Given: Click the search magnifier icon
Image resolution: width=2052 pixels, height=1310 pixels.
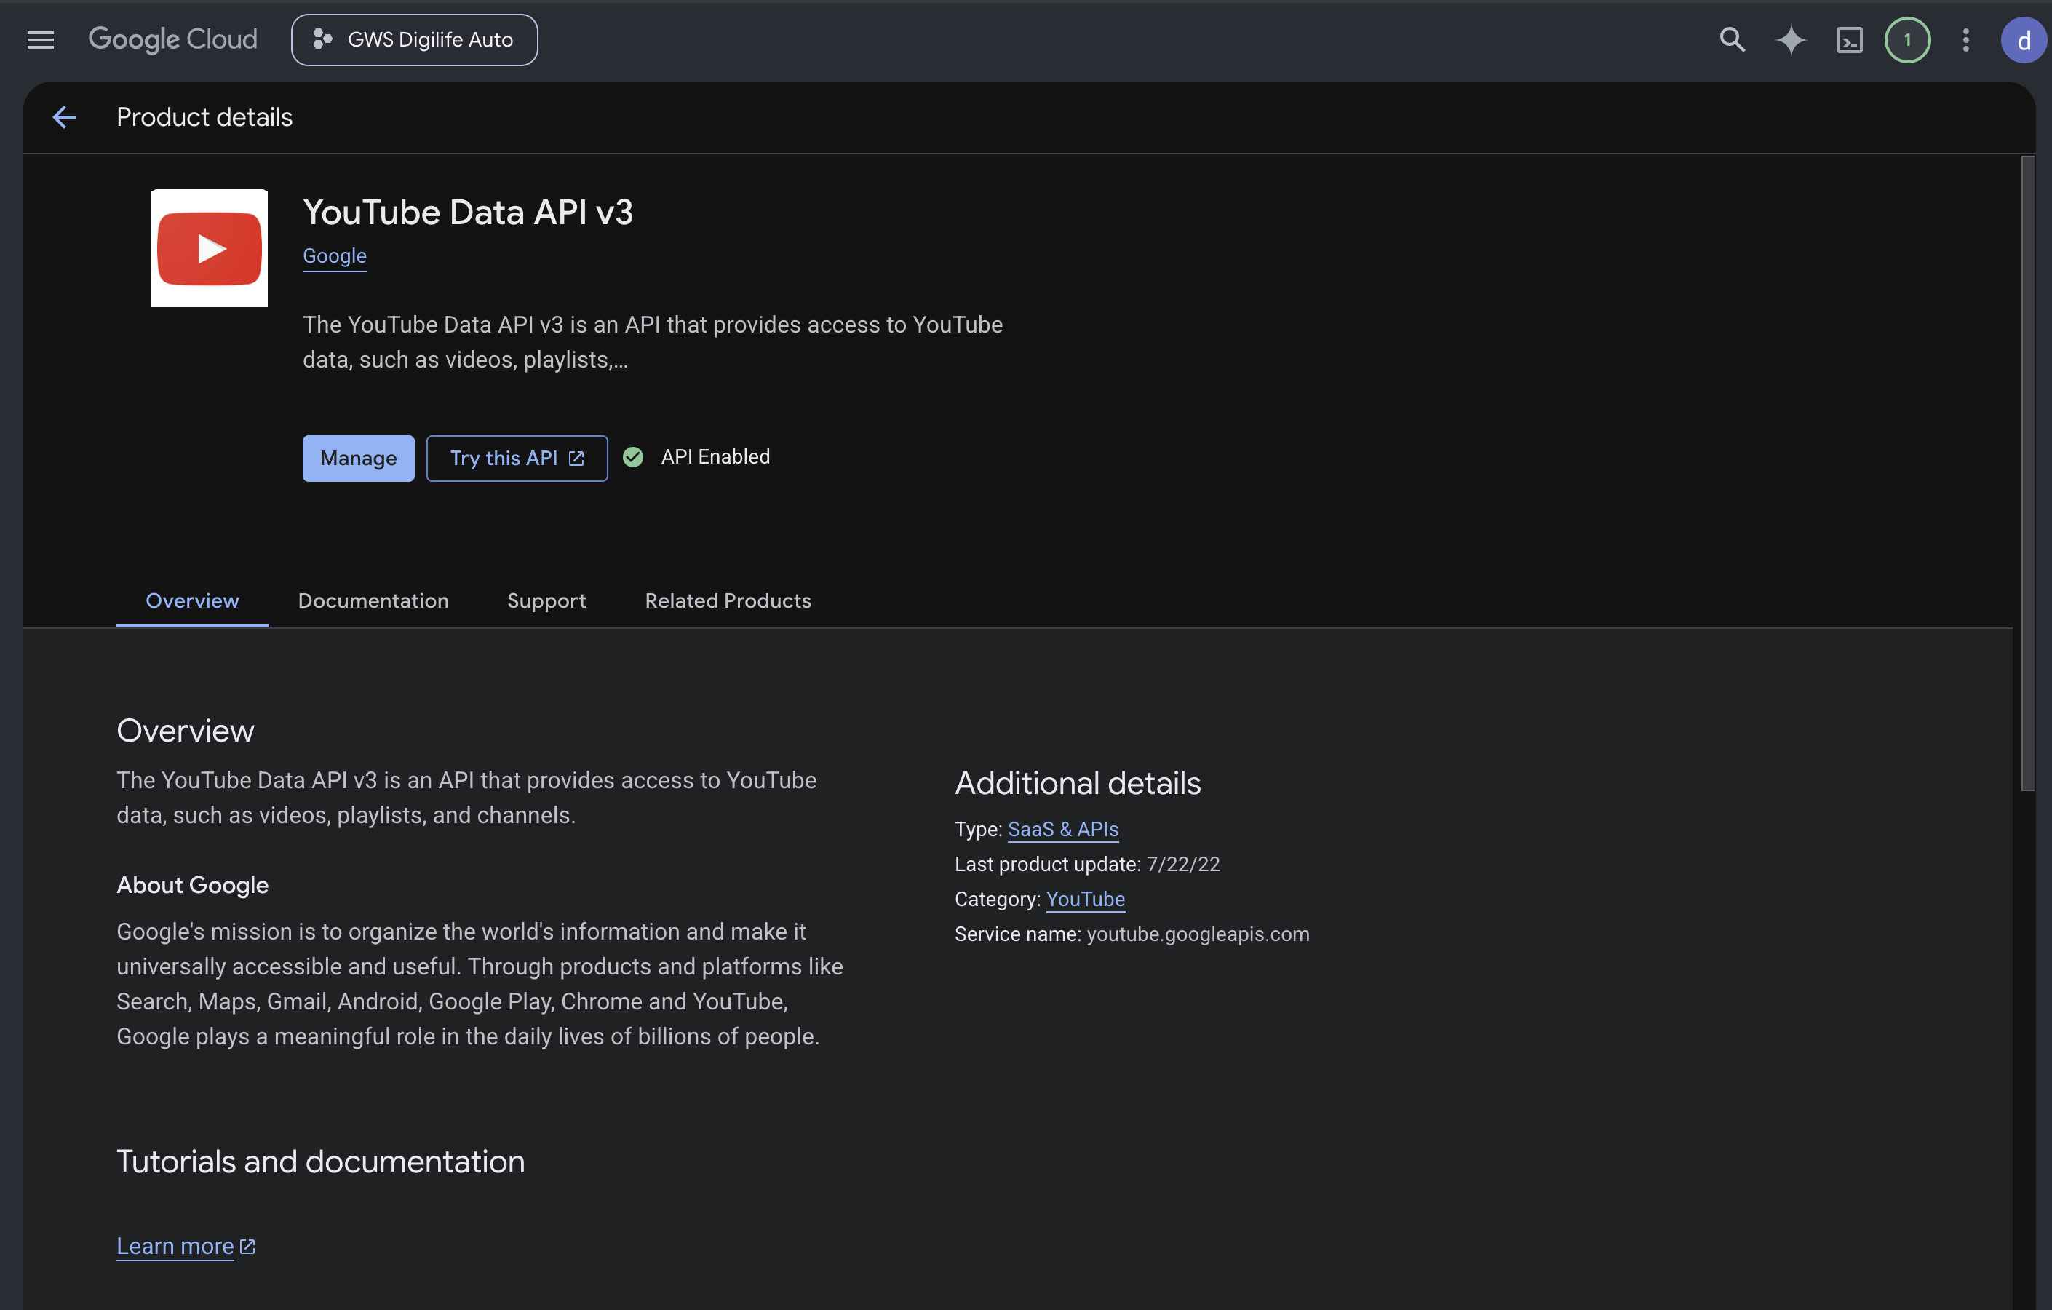Looking at the screenshot, I should coord(1732,39).
